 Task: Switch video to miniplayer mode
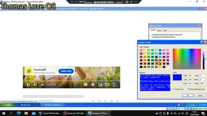pyautogui.click(x=100, y=85)
